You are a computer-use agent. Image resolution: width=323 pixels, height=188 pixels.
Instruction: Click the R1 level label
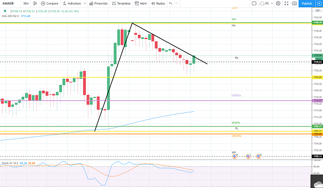[x=237, y=58]
